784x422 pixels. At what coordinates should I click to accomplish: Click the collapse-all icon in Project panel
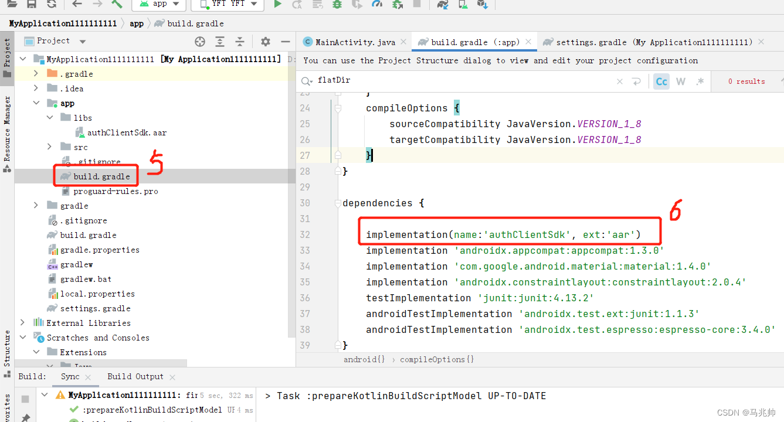click(240, 42)
